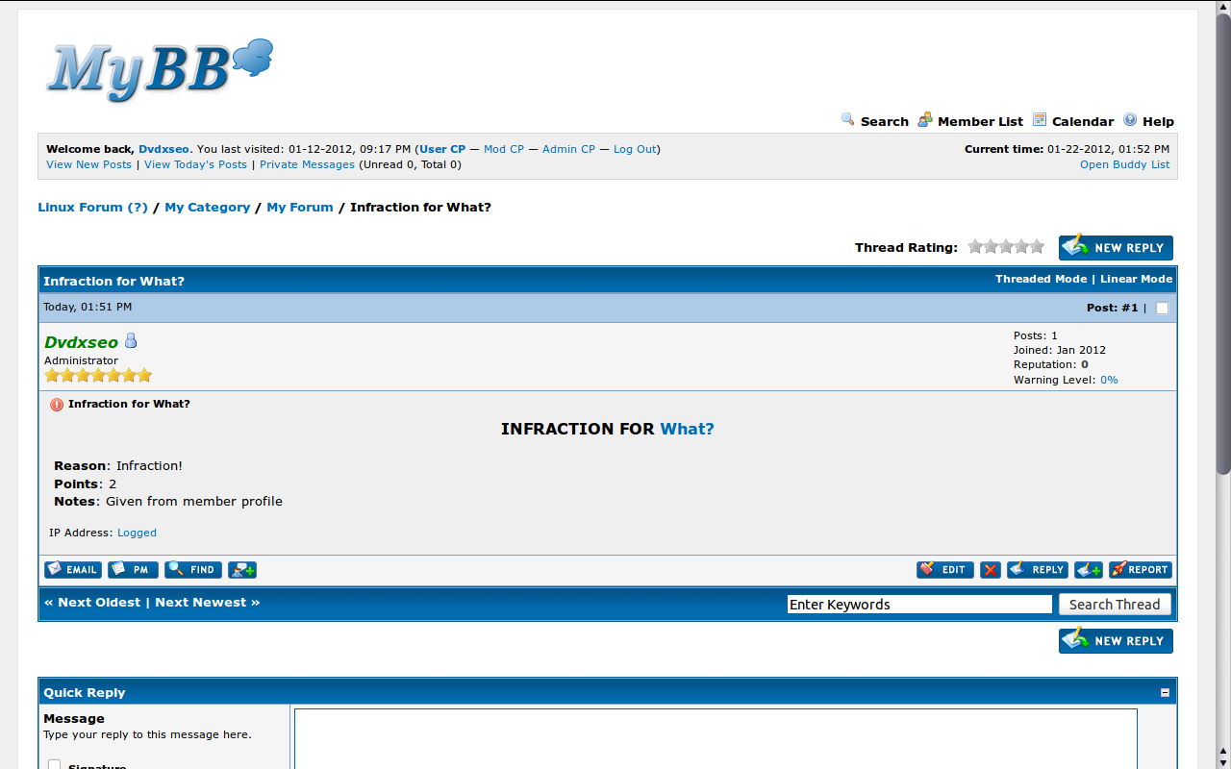Viewport: 1231px width, 769px height.
Task: Go to Next Newest thread
Action: click(201, 603)
